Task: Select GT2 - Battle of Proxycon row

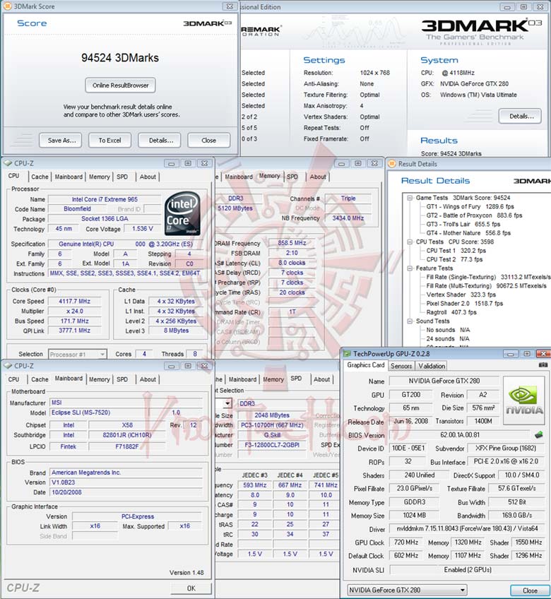Action: pos(474,215)
